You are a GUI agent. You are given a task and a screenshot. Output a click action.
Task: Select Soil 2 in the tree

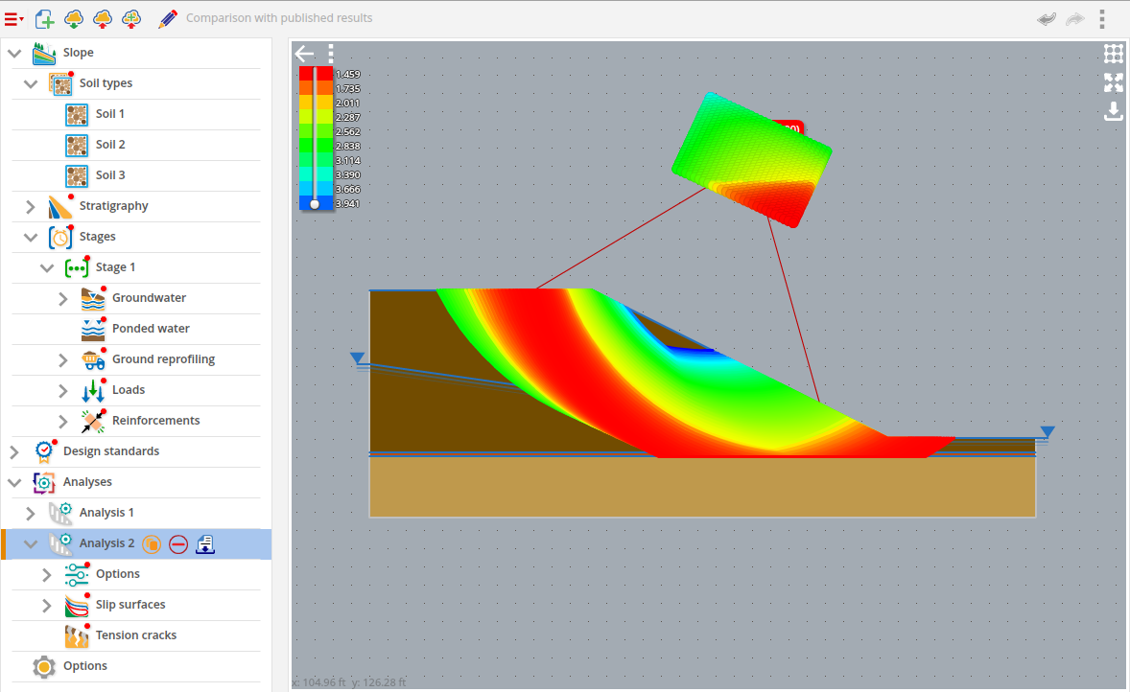[x=110, y=145]
